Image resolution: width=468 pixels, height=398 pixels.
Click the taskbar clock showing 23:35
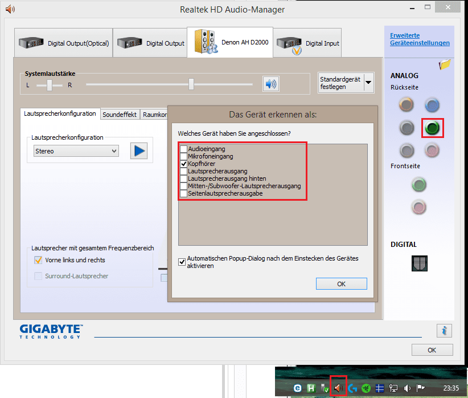click(x=451, y=388)
